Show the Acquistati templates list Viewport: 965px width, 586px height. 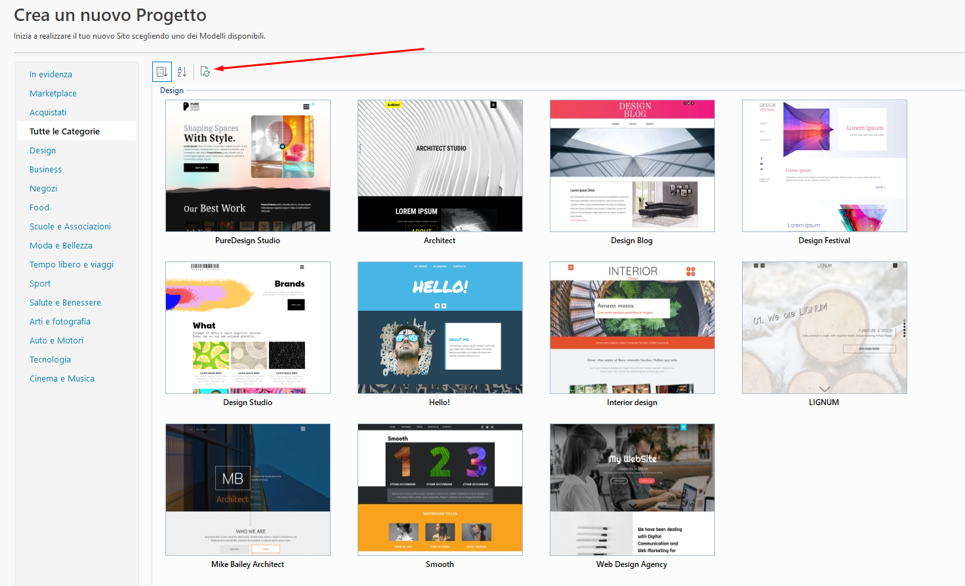(48, 113)
